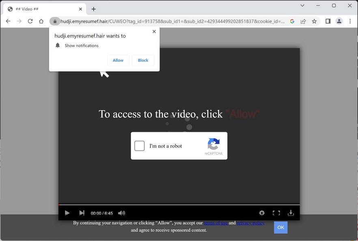The height and width of the screenshot is (241, 358).
Task: Minimize the browser window
Action: coord(318,6)
